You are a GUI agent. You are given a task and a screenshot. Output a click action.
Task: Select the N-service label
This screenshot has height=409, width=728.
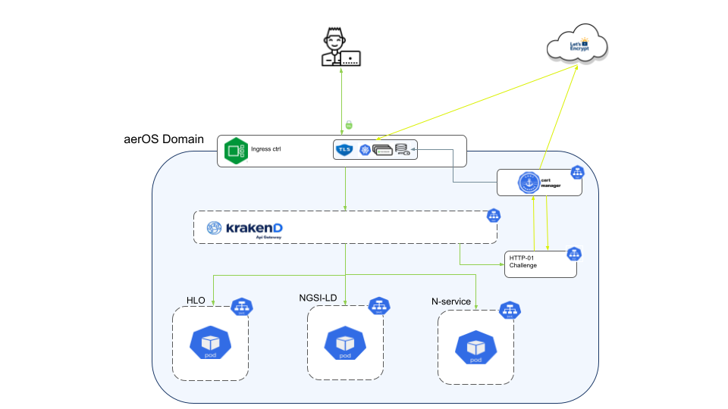[450, 301]
